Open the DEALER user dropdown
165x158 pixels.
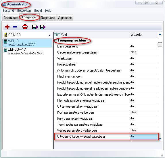coord(49,35)
